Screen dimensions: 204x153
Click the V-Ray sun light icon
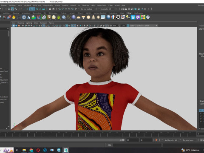98,17
